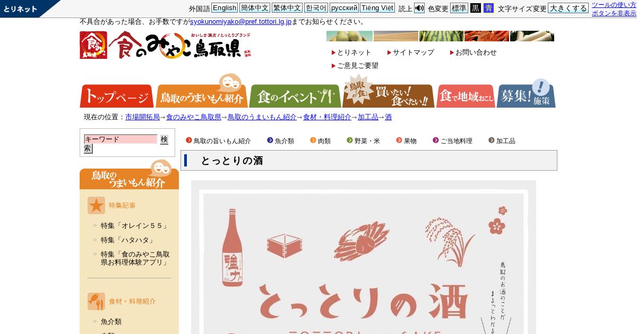This screenshot has height=334, width=637.
Task: Open the お問い合わせ link
Action: point(476,52)
